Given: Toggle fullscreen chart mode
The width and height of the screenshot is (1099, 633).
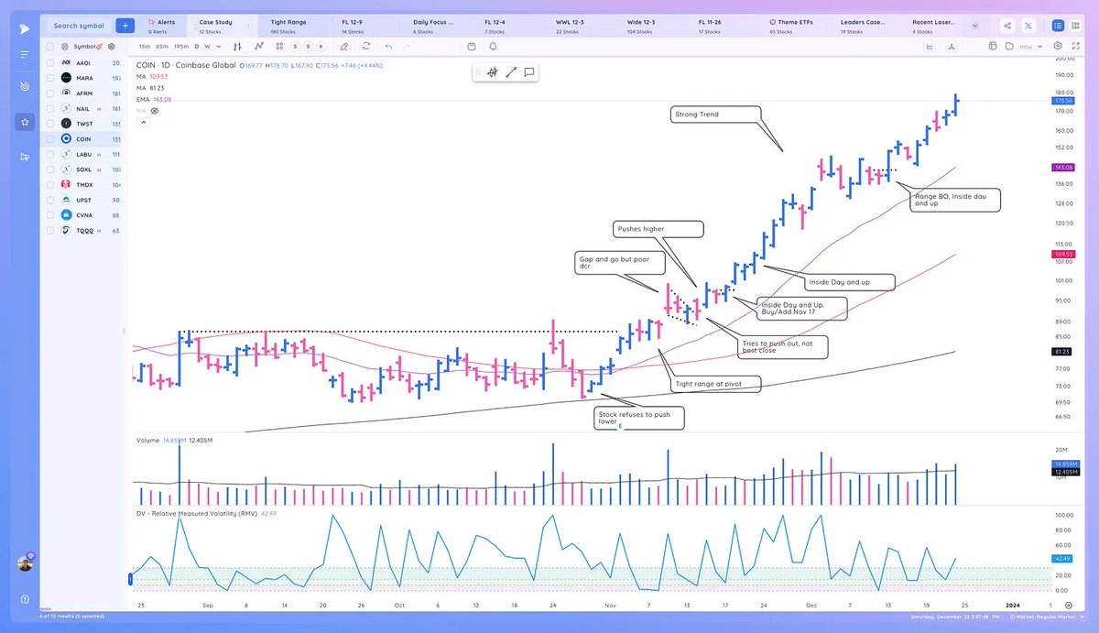Looking at the screenshot, I should tap(1075, 46).
